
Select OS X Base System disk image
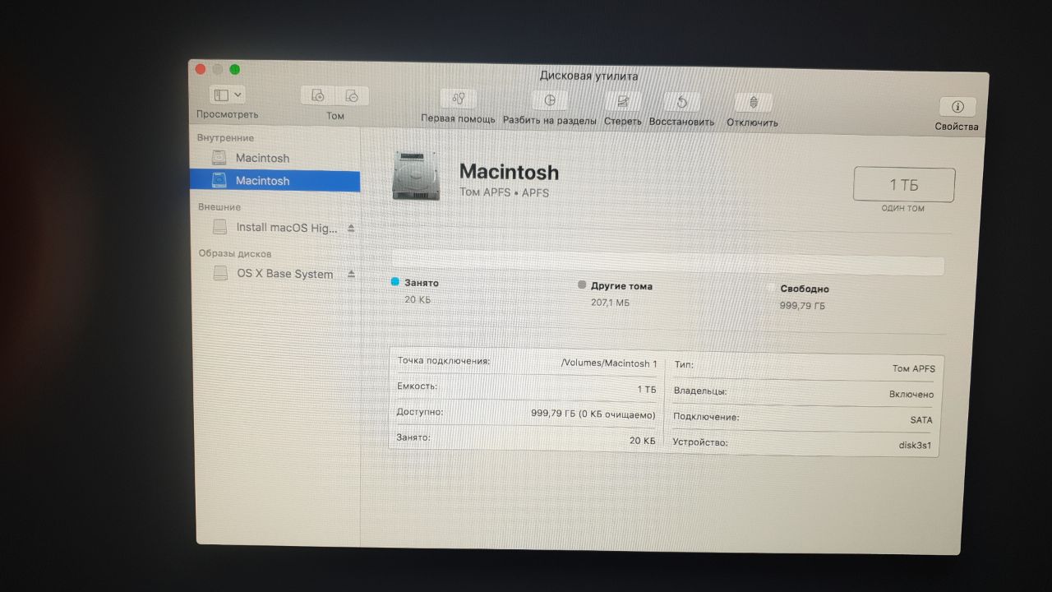(275, 274)
